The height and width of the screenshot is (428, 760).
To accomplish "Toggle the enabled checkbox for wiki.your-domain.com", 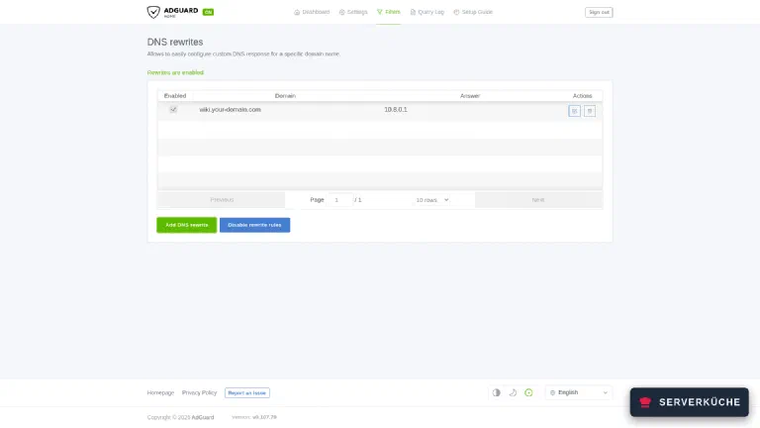I will 173,109.
